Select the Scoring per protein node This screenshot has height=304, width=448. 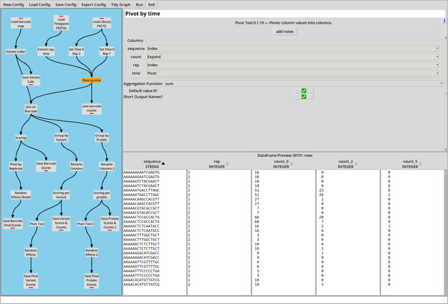(x=102, y=195)
